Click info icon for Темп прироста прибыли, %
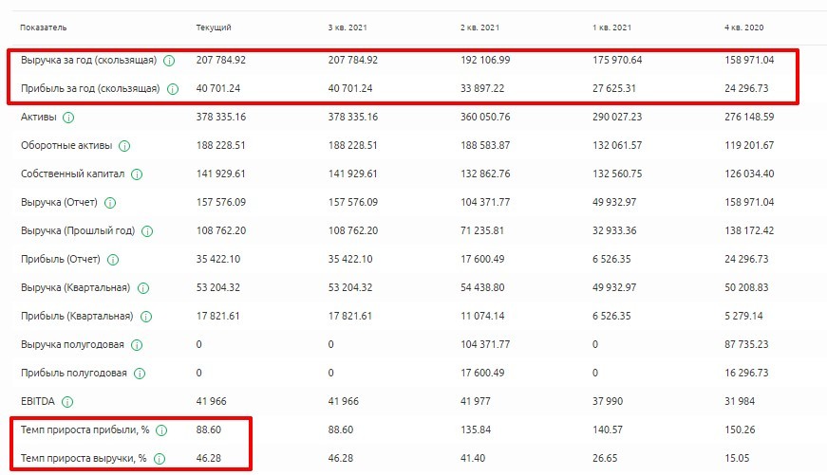The width and height of the screenshot is (827, 475). click(x=160, y=430)
